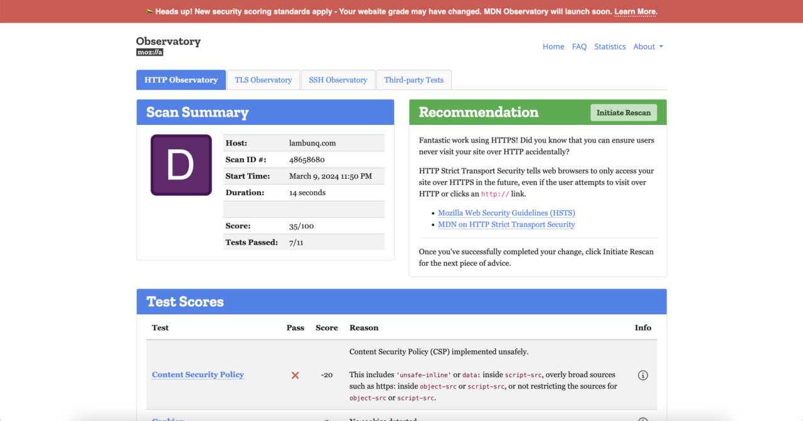Click the info icon for Content Security Policy
Image resolution: width=803 pixels, height=421 pixels.
(x=642, y=375)
